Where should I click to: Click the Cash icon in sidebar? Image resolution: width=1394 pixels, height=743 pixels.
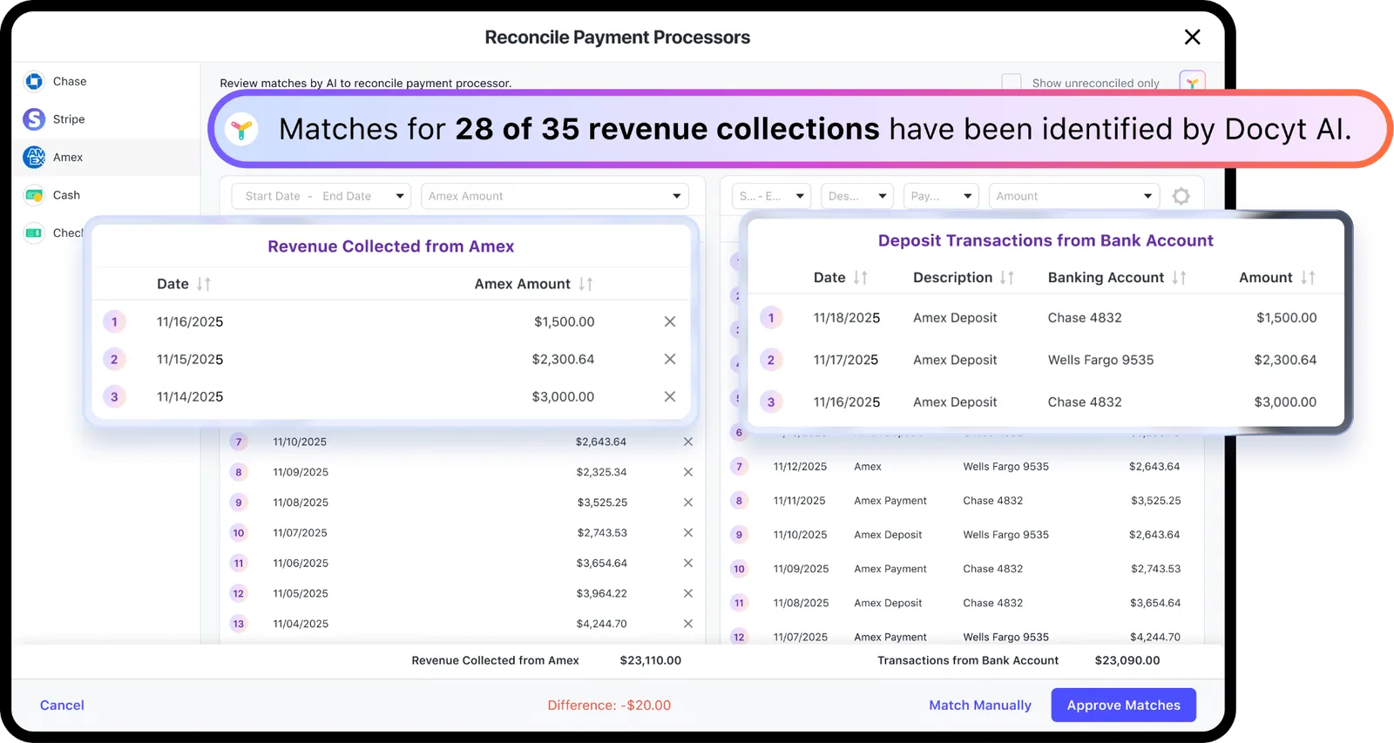pos(34,195)
